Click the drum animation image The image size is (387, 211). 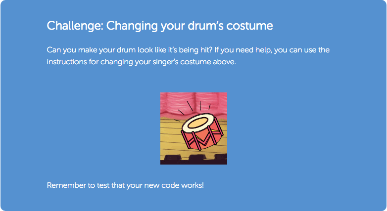[193, 128]
